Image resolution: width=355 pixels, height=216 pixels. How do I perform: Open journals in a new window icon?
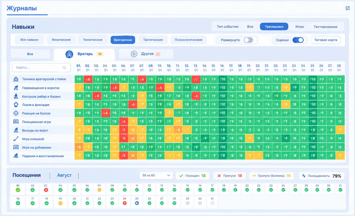click(348, 8)
